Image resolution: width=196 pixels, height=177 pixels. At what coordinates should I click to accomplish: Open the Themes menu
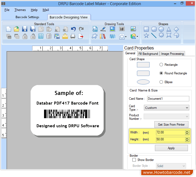[x=20, y=10]
